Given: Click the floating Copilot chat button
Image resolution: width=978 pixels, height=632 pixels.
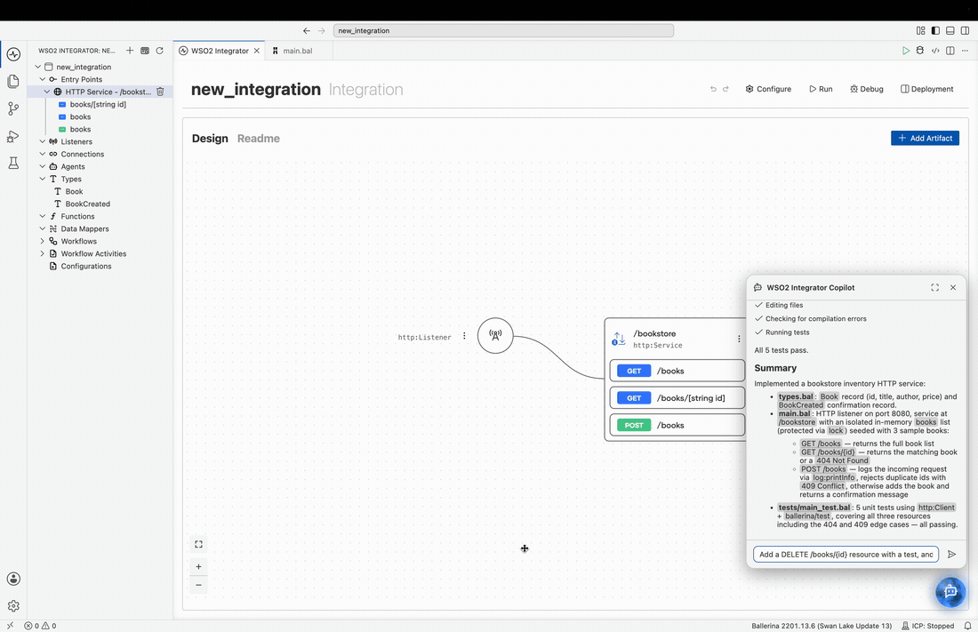Looking at the screenshot, I should click(x=950, y=591).
